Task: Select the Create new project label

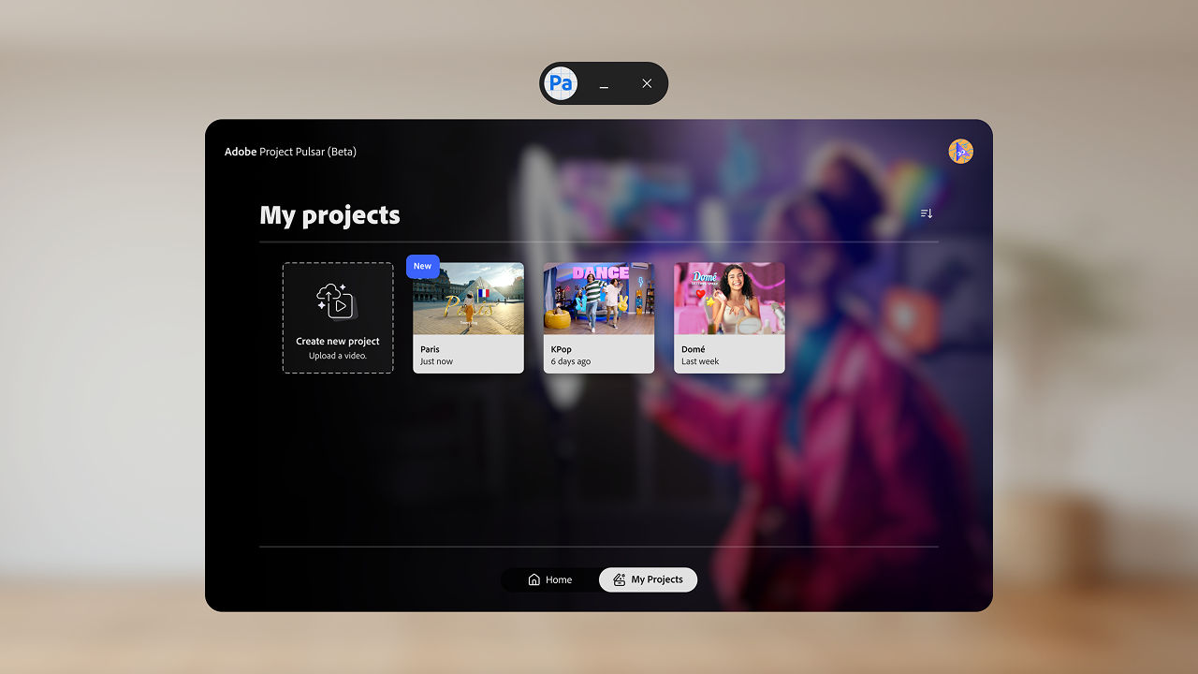Action: coord(338,342)
